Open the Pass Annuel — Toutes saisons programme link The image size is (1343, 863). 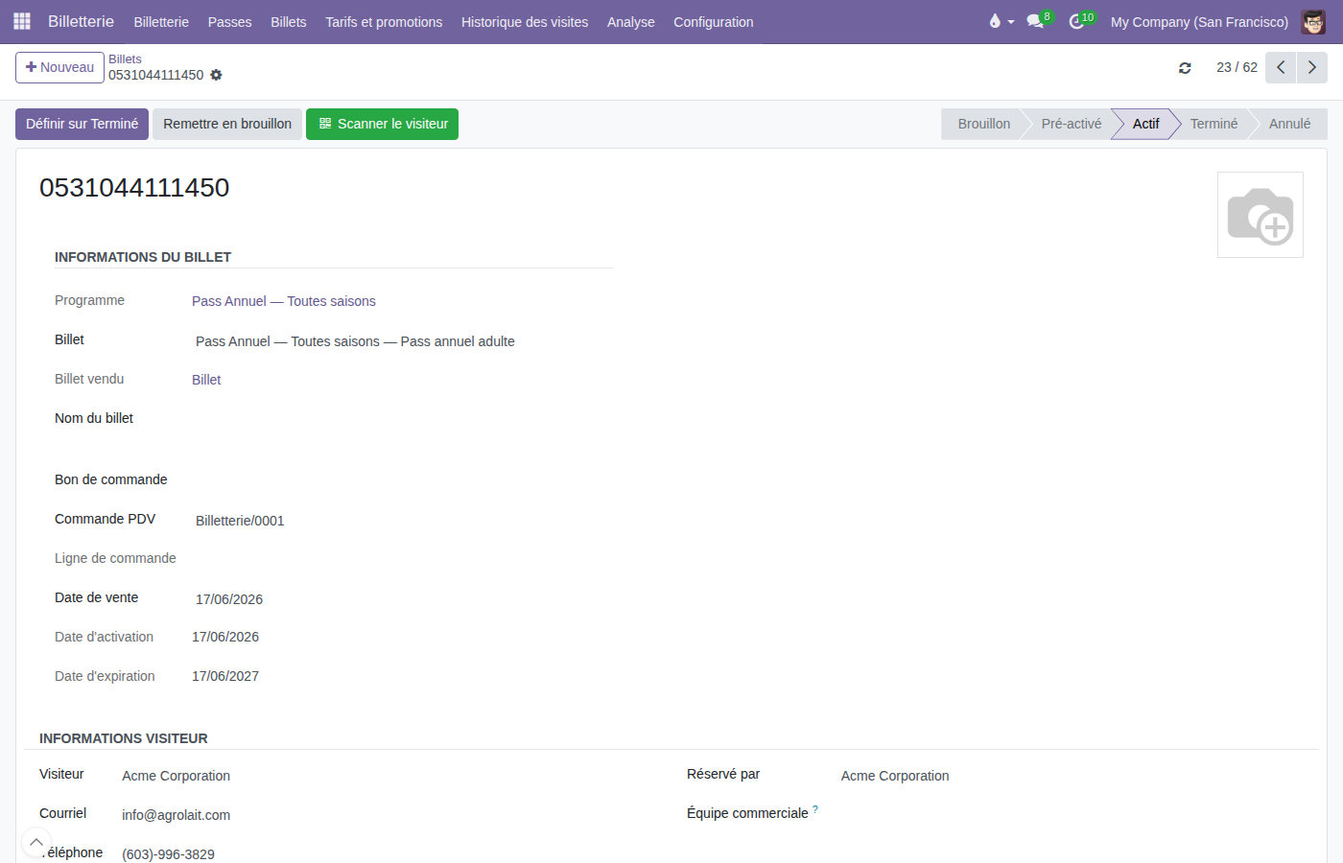pos(283,301)
